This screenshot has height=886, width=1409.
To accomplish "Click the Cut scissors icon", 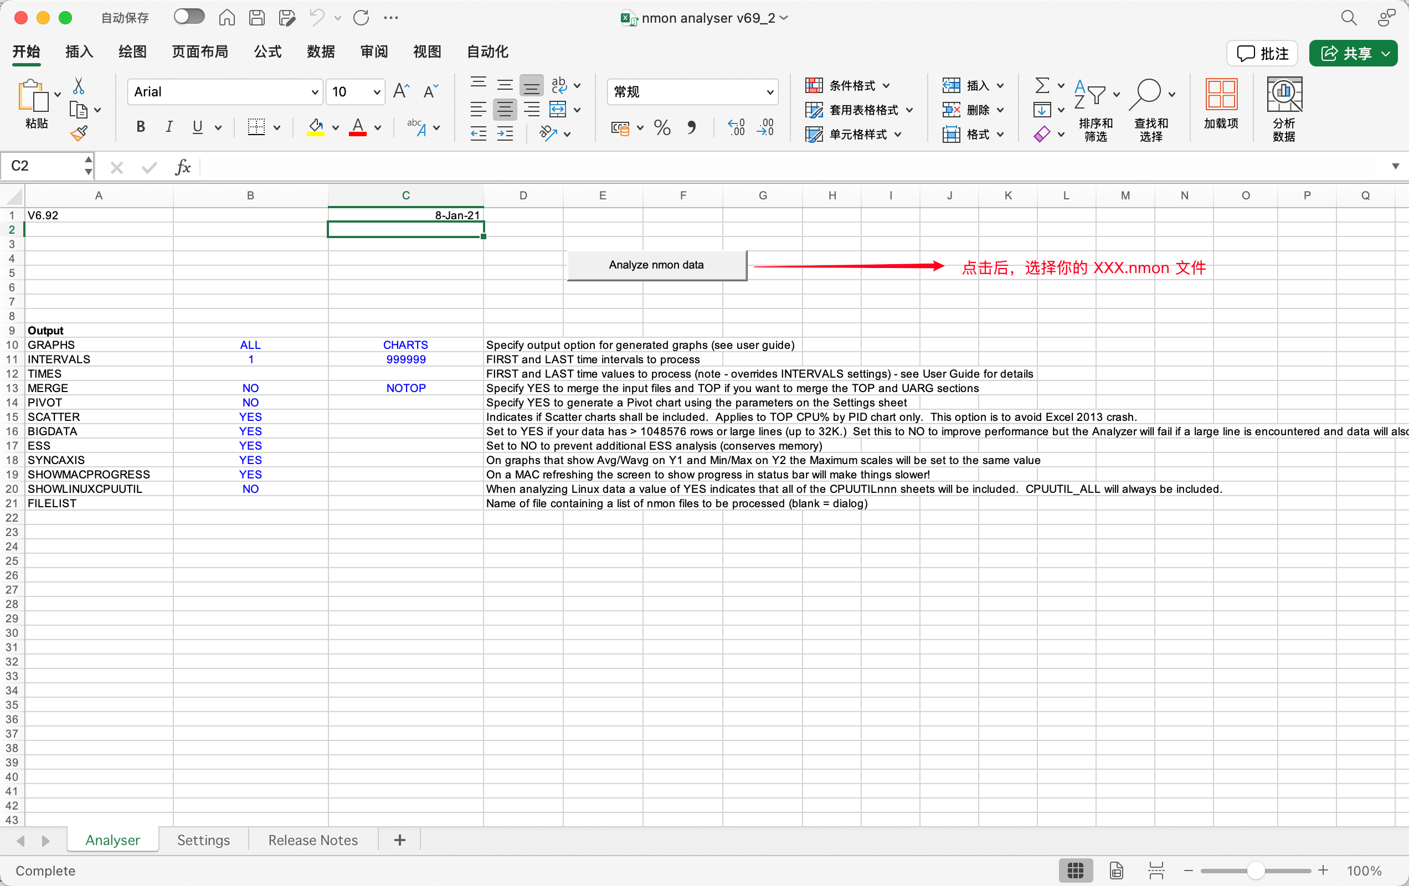I will [79, 86].
